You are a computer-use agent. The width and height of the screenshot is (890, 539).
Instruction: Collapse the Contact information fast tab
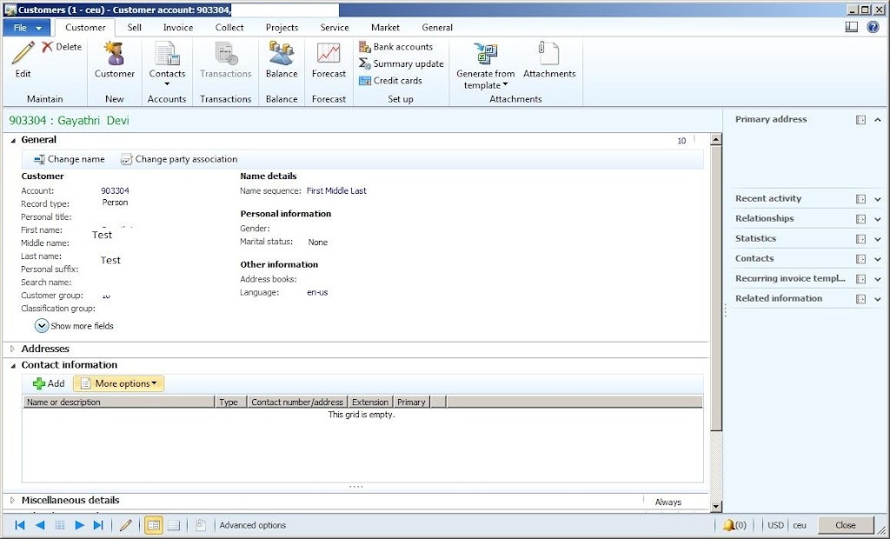[13, 366]
